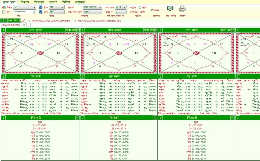This screenshot has width=260, height=161.
Task: Toggle the checkmark on the third विंशोत्तरी panel
Action: [232, 118]
